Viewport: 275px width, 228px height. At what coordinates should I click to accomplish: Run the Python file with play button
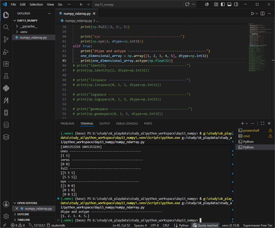pyautogui.click(x=252, y=13)
